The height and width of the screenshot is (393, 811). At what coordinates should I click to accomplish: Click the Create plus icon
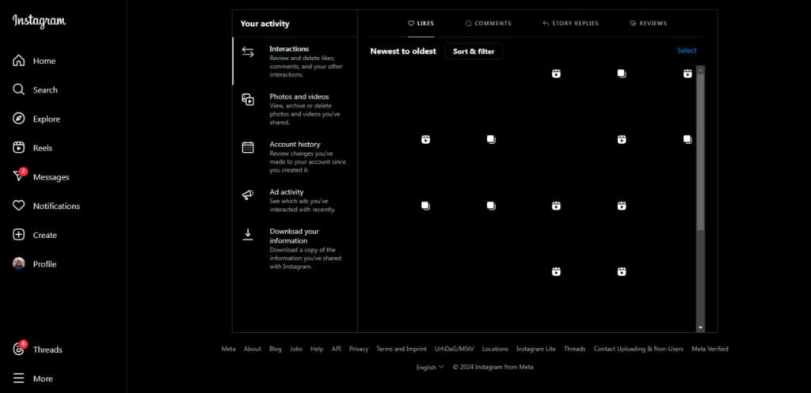pyautogui.click(x=19, y=235)
